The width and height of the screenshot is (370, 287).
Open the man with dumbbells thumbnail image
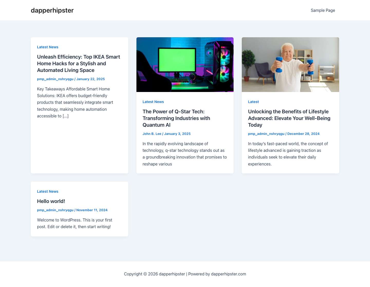(290, 64)
